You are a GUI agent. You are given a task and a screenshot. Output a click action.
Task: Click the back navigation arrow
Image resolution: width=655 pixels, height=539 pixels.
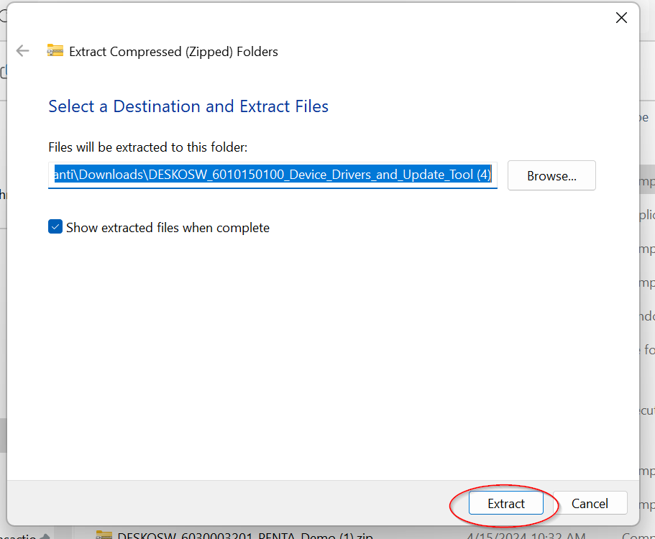pyautogui.click(x=22, y=51)
